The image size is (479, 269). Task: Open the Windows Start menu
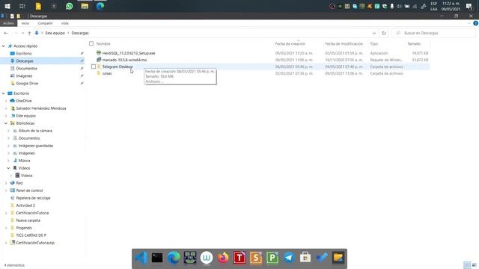(x=7, y=6)
